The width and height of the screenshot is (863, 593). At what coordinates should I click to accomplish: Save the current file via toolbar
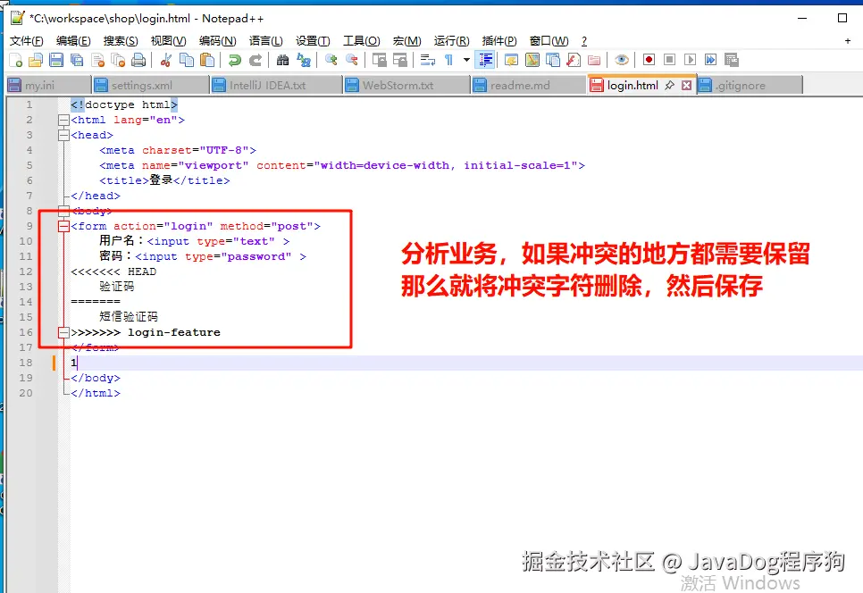click(56, 60)
